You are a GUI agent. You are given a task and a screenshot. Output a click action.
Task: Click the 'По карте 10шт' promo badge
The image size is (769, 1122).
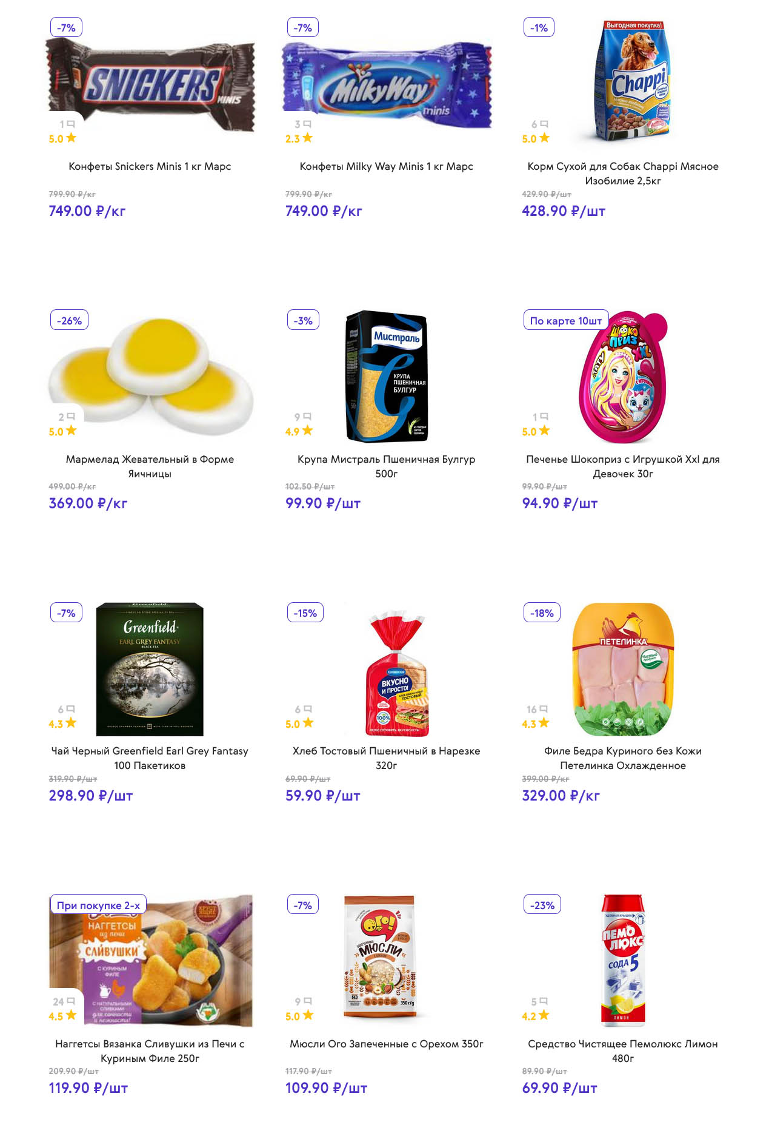[x=565, y=320]
